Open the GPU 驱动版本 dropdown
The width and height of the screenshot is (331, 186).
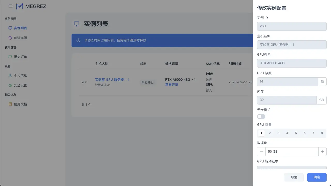292,168
